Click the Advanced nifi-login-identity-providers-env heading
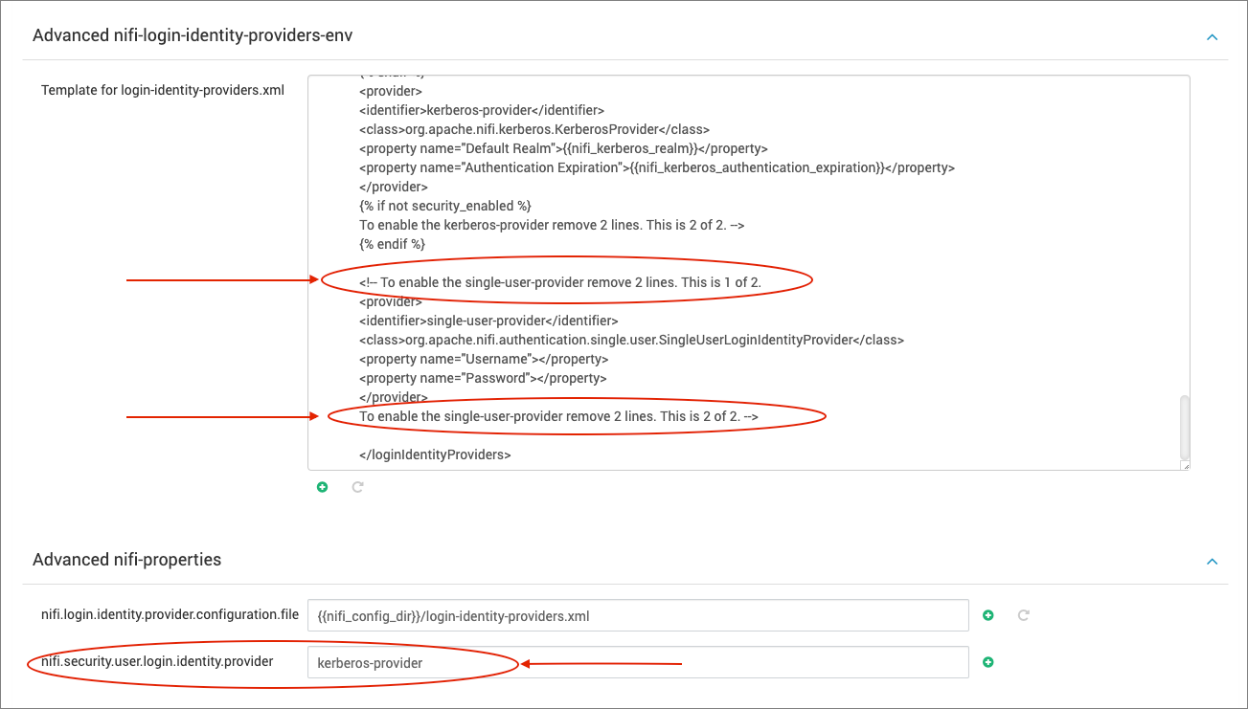 click(x=193, y=35)
